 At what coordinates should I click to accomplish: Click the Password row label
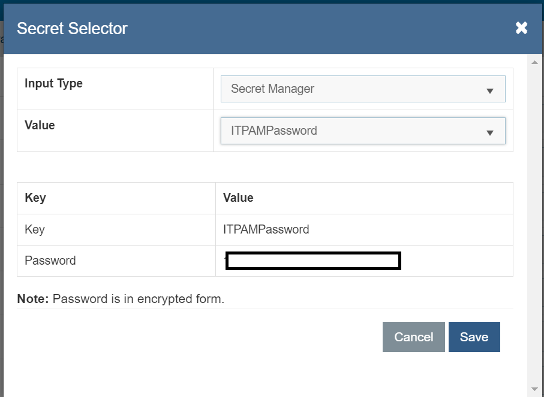point(50,260)
